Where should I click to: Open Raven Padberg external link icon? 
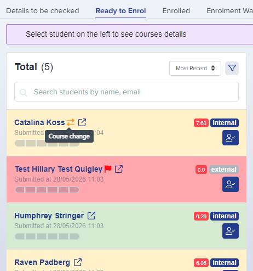[78, 262]
